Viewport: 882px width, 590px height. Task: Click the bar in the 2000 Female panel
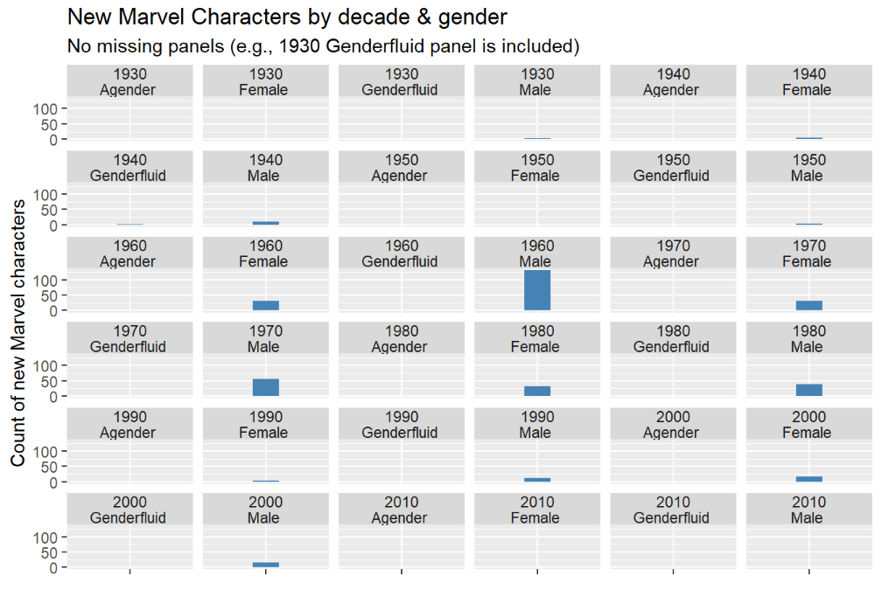pos(809,479)
